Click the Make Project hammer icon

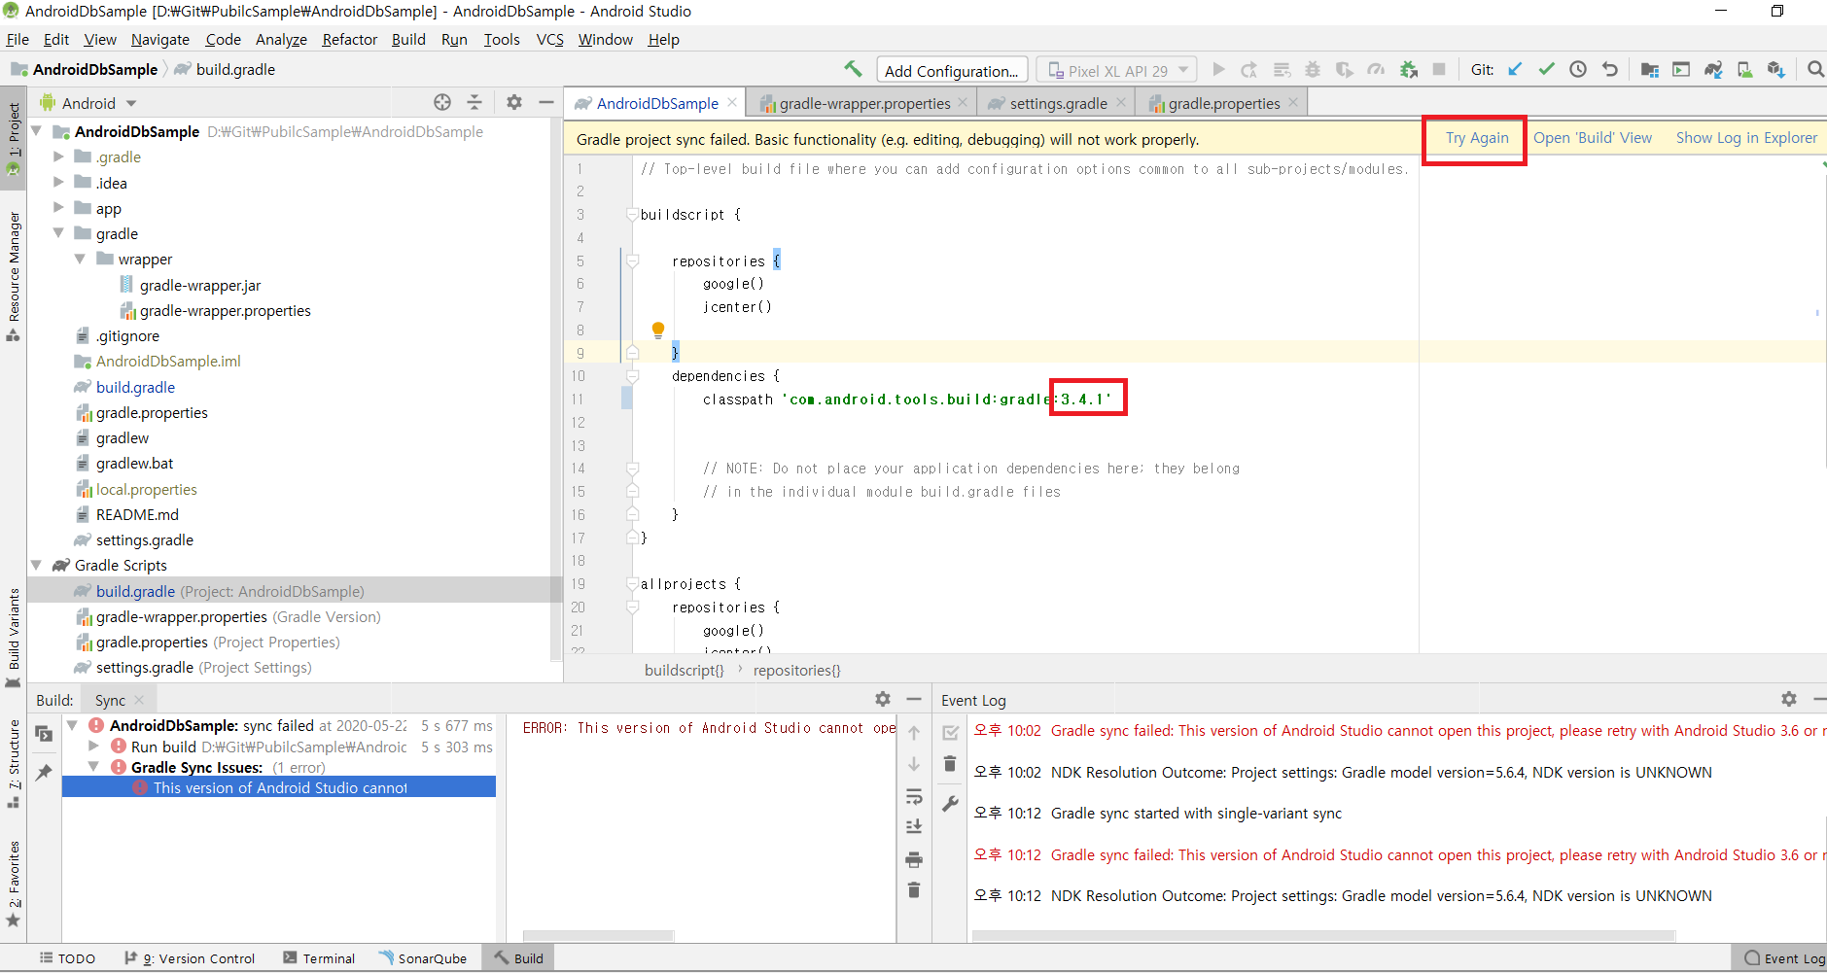click(x=853, y=69)
